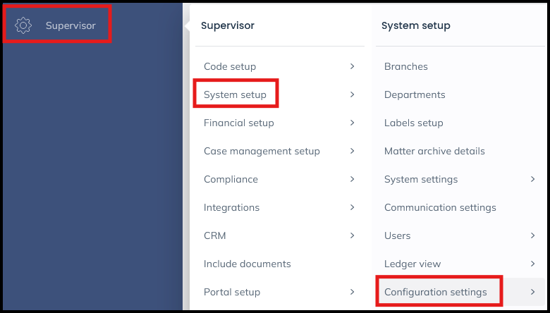This screenshot has height=313, width=550.
Task: Select Include documents option
Action: click(x=247, y=264)
